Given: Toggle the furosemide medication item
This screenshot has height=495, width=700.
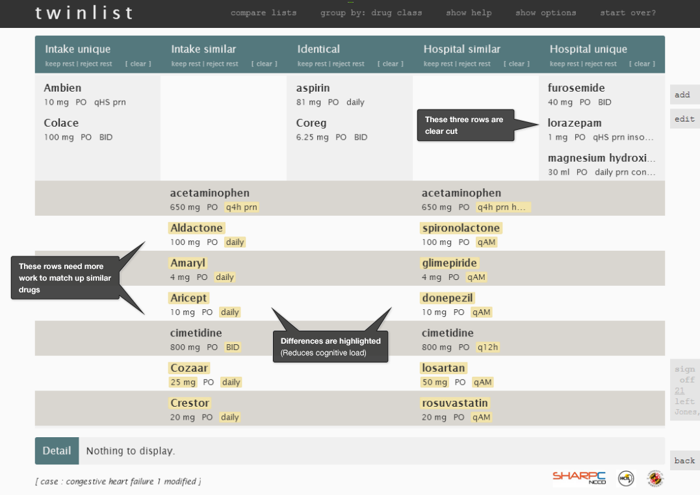Looking at the screenshot, I should [x=576, y=88].
